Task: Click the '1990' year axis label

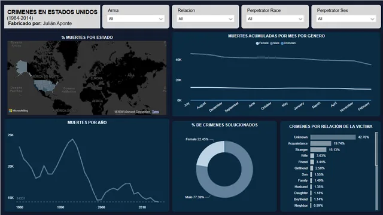Action: [x=60, y=207]
